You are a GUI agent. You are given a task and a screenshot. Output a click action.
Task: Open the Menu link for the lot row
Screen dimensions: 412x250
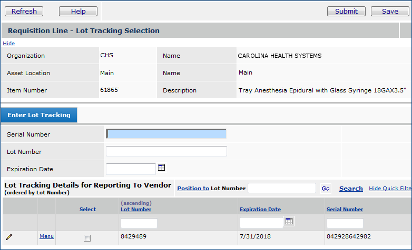pyautogui.click(x=46, y=236)
